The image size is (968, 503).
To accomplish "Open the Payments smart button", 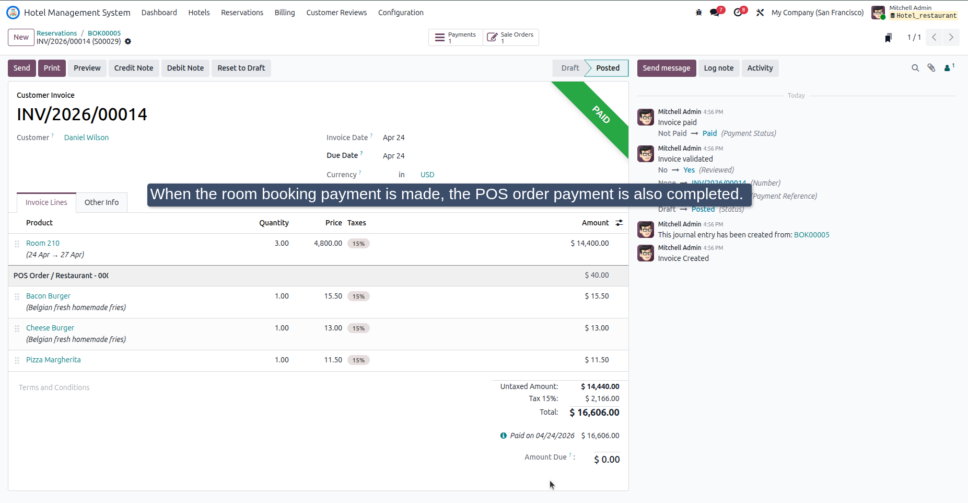I will pos(456,37).
